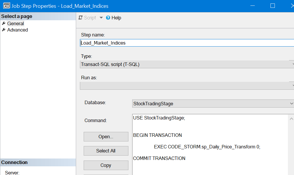Click inside the Command text area
This screenshot has height=175, width=294.
click(x=210, y=145)
